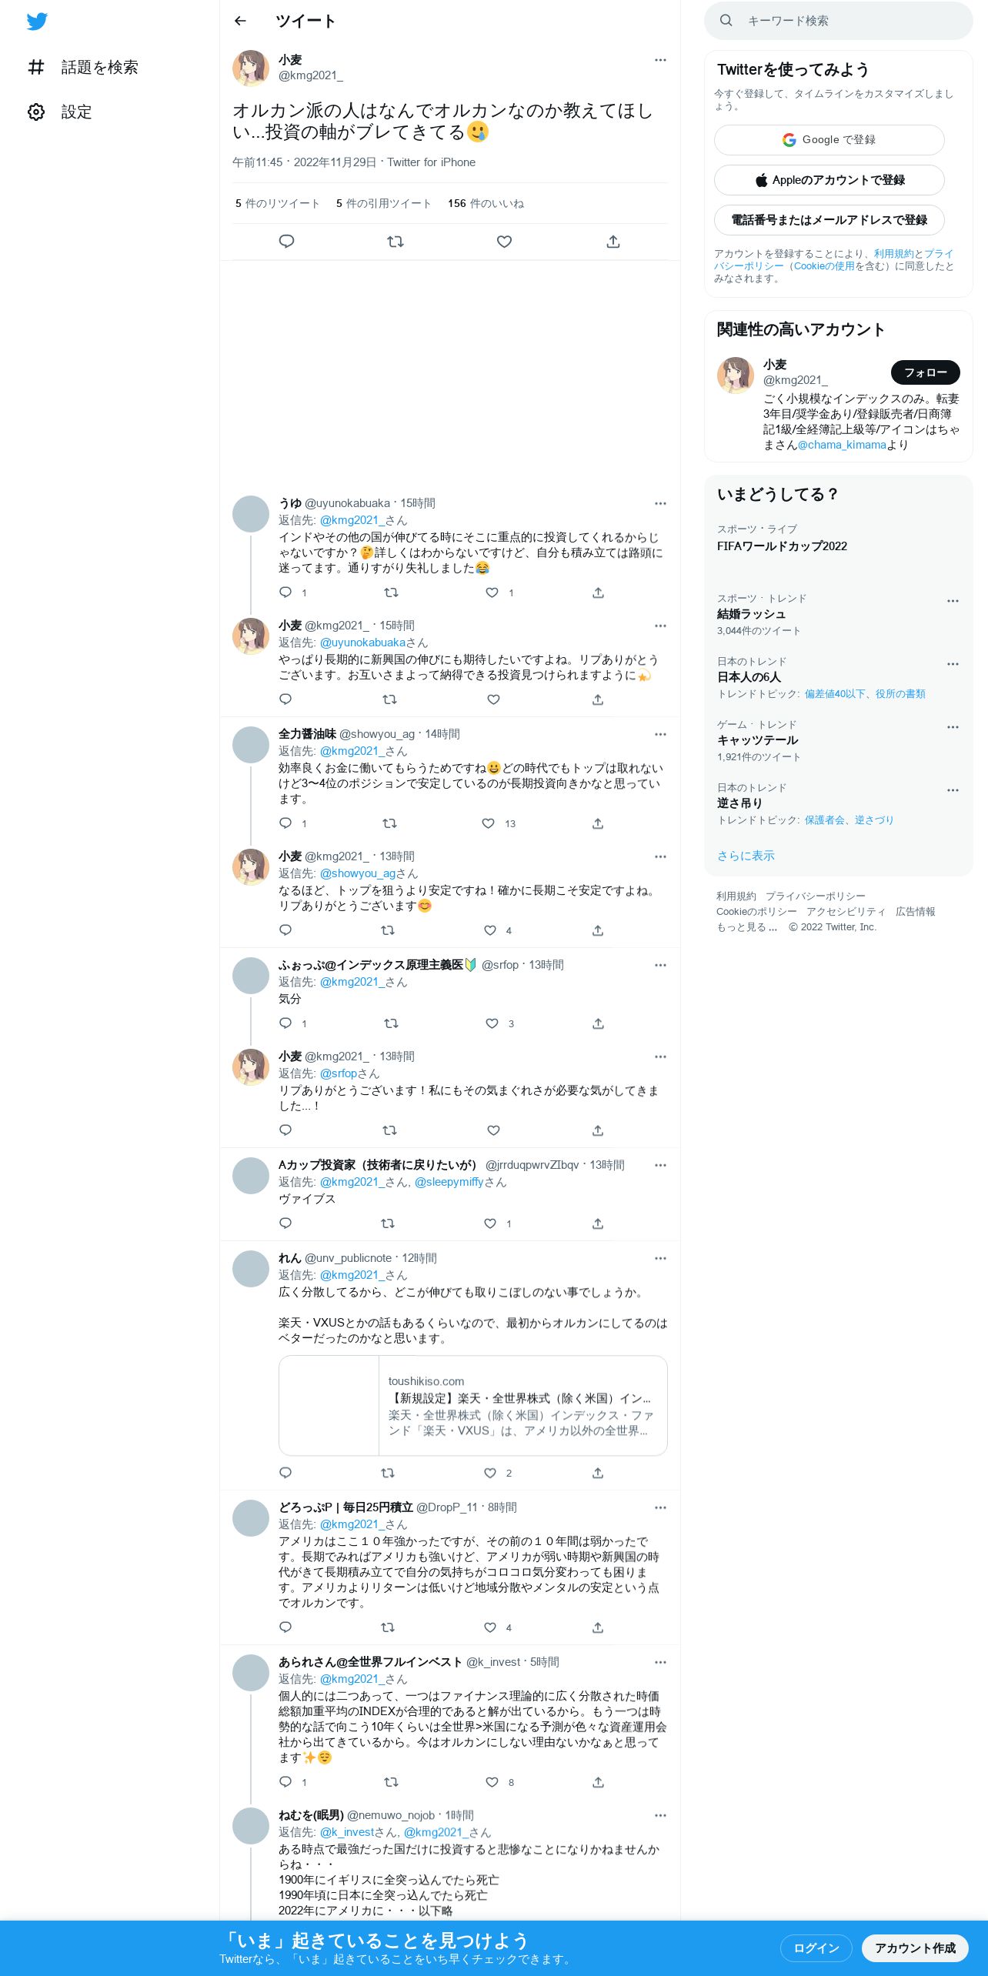988x1976 pixels.
Task: View 156 件のいいね list
Action: click(x=486, y=203)
